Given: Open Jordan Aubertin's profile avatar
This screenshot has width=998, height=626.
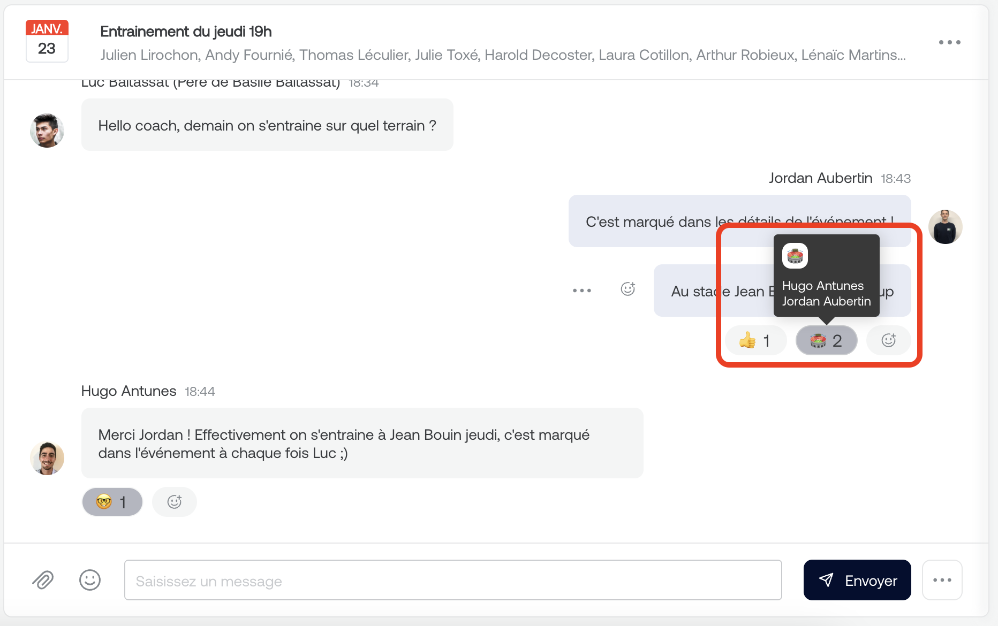Looking at the screenshot, I should (946, 227).
